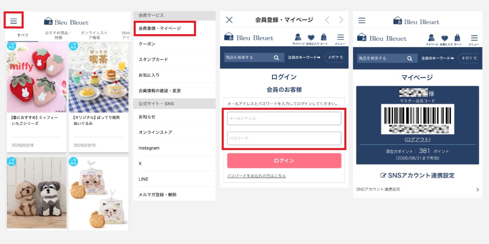This screenshot has height=244, width=489.
Task: Go forward using the right chevron in the 会員登録・マイページ header
Action: [x=341, y=20]
